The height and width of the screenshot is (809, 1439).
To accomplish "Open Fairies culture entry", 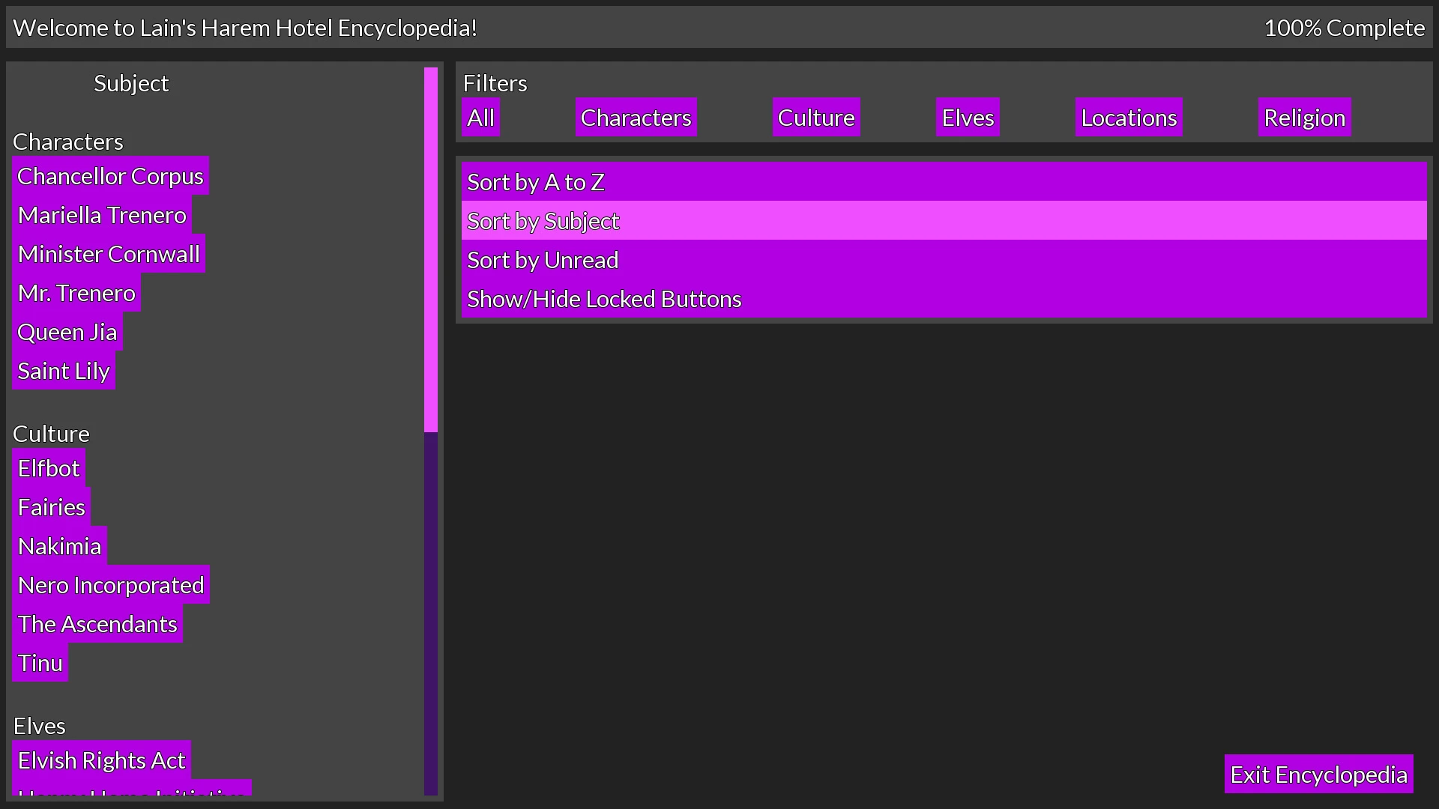I will click(x=52, y=506).
